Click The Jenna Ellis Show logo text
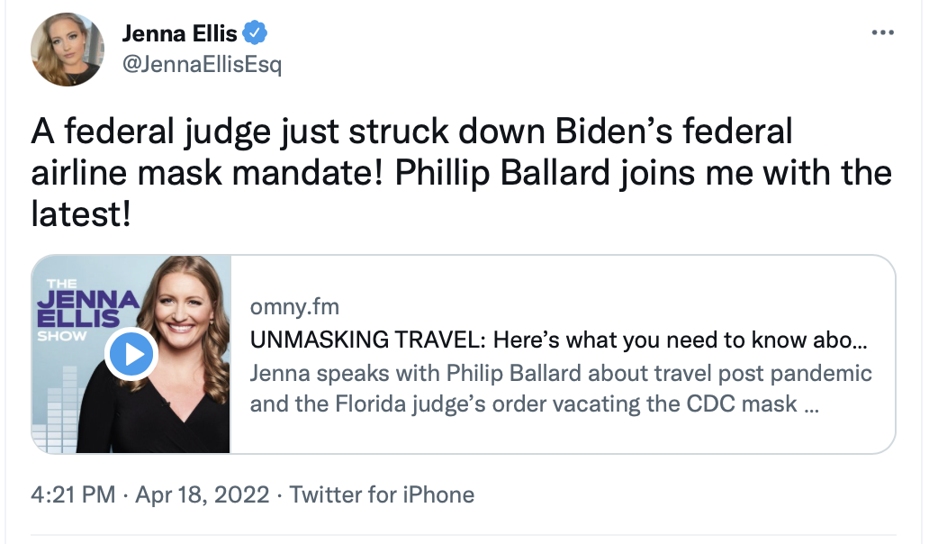 86,310
